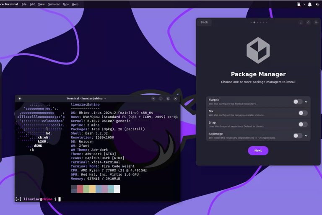
Task: Enable the Snap package manager switch
Action: point(303,124)
